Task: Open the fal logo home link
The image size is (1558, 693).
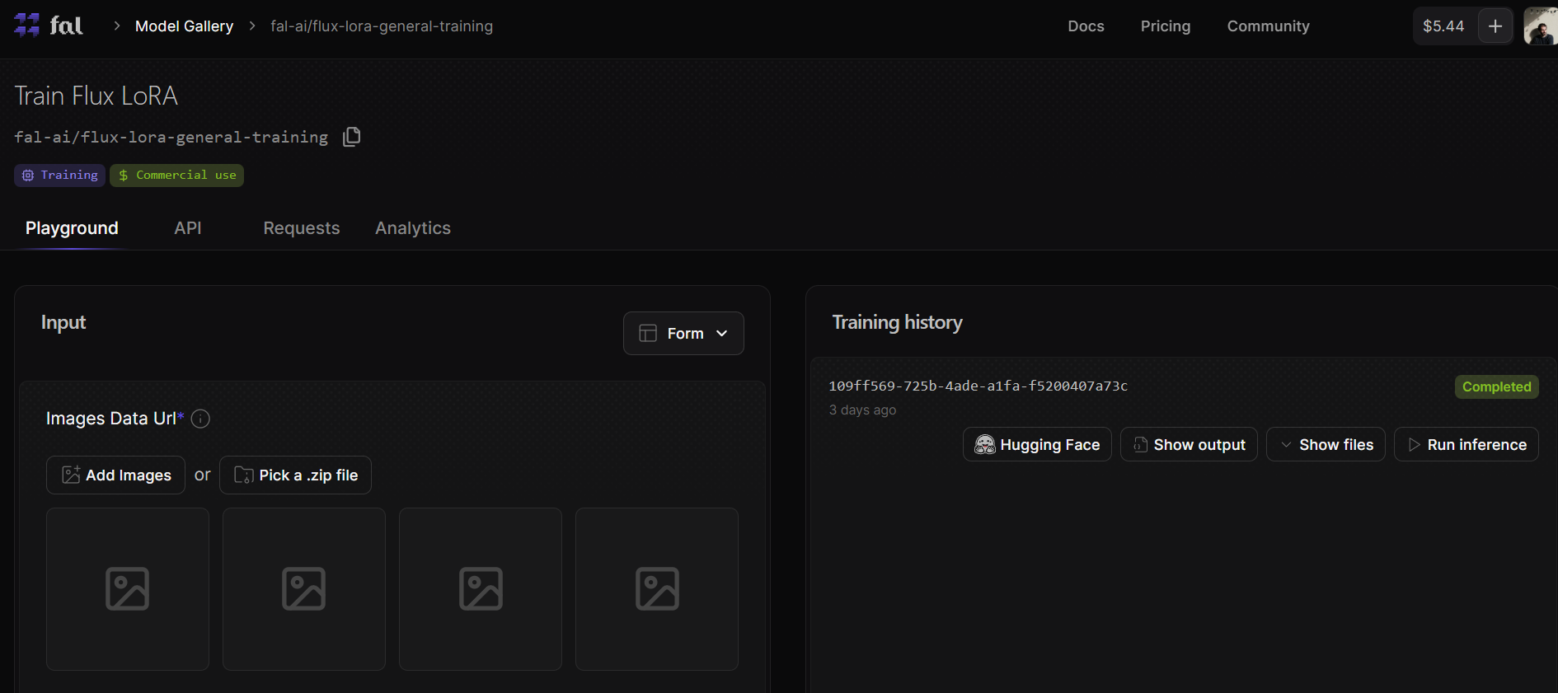Action: tap(49, 26)
